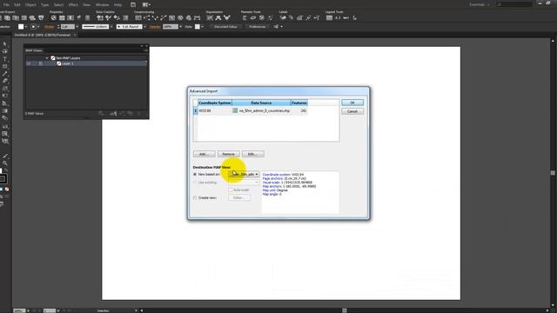The width and height of the screenshot is (557, 313).
Task: Click the search field at top right
Action: click(x=514, y=4)
